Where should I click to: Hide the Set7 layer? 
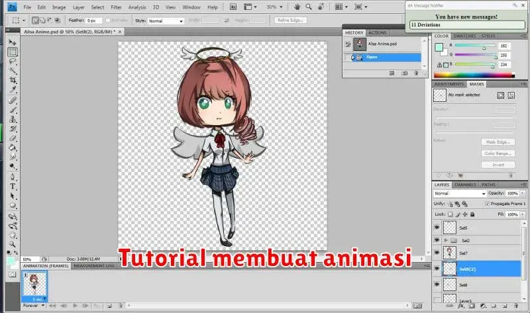click(437, 253)
